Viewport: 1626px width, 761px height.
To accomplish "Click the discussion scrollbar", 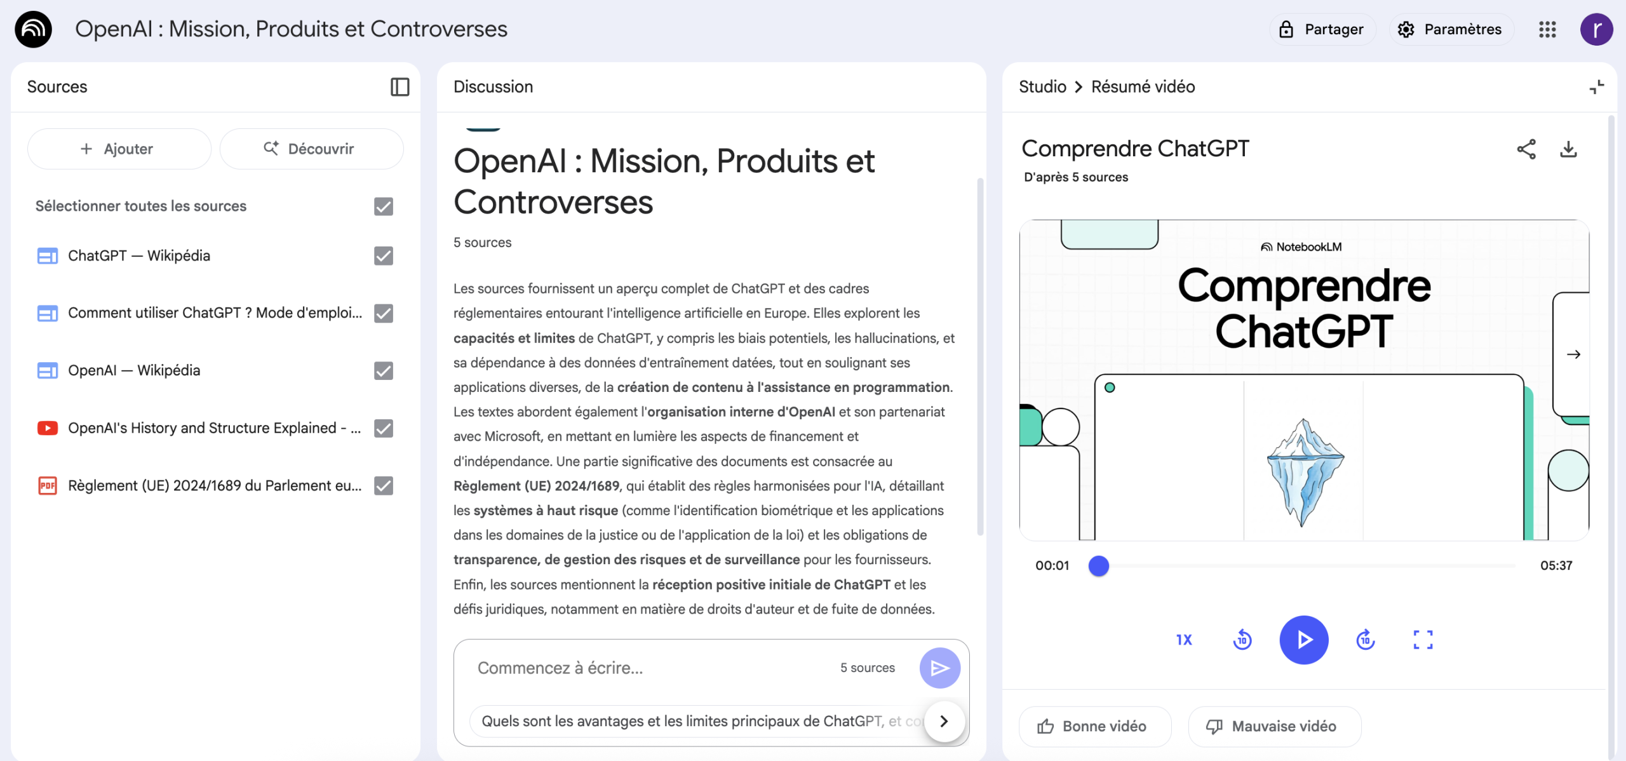I will 980,356.
